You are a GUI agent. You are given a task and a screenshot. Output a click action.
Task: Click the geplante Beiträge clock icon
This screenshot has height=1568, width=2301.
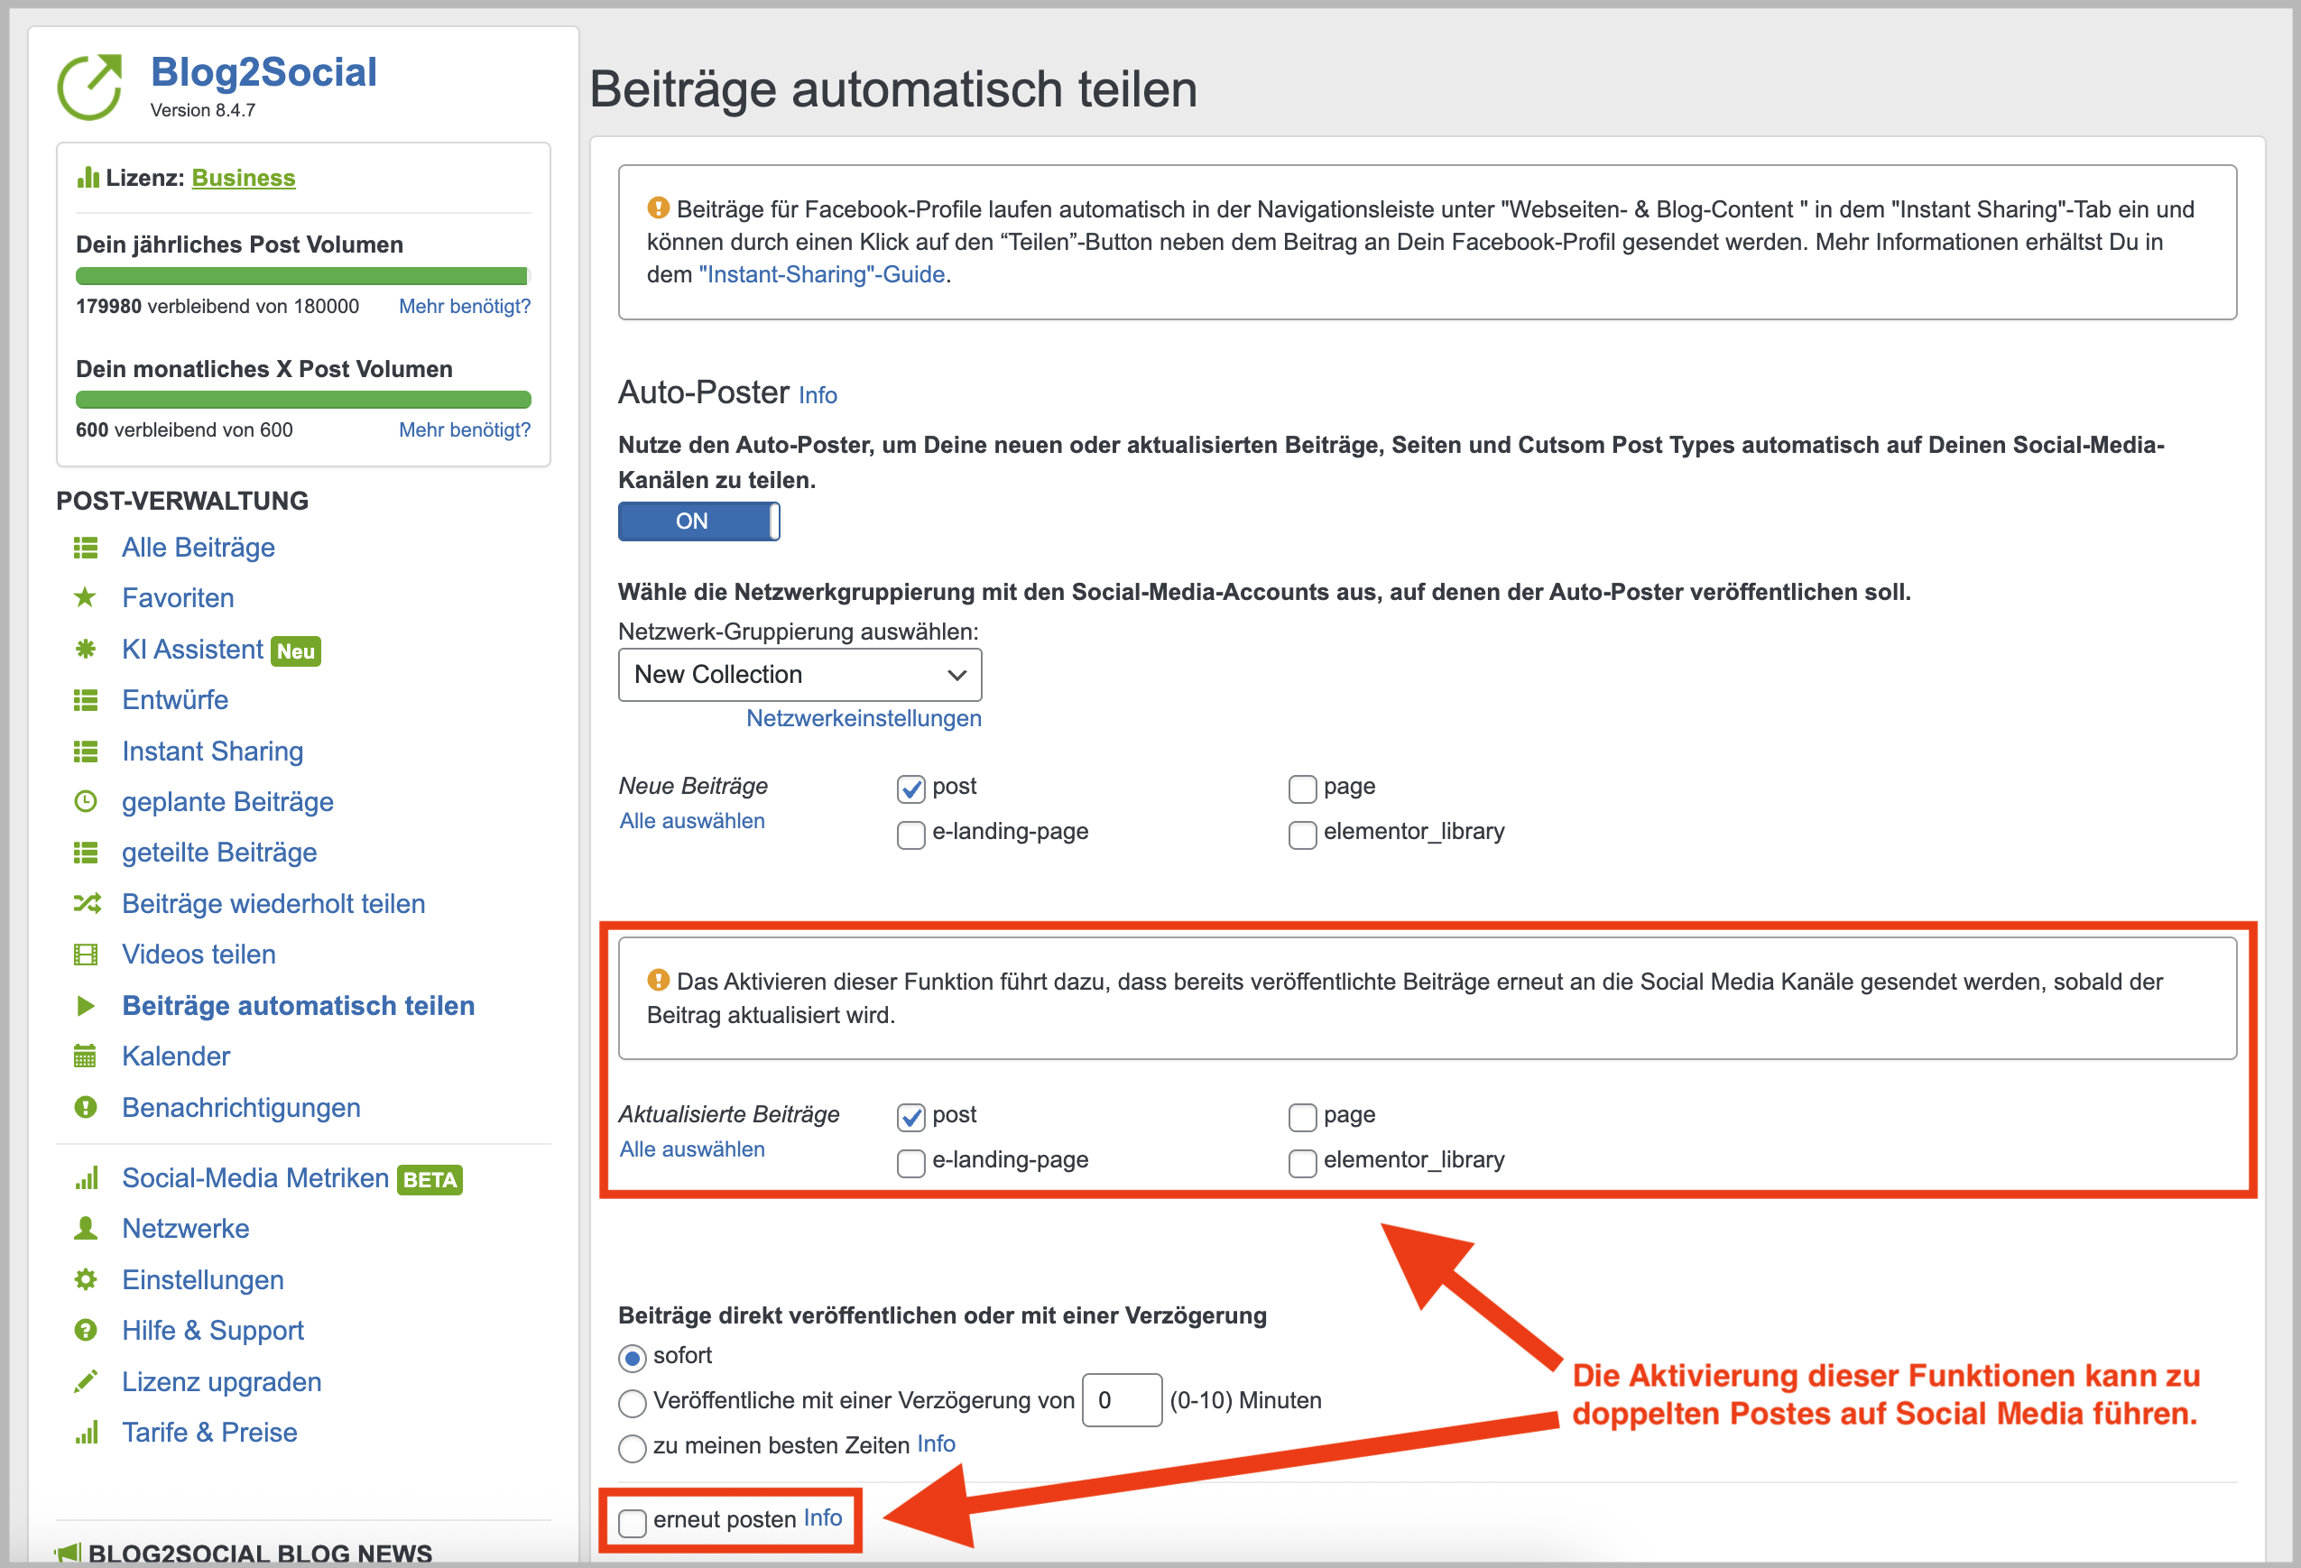pyautogui.click(x=86, y=802)
